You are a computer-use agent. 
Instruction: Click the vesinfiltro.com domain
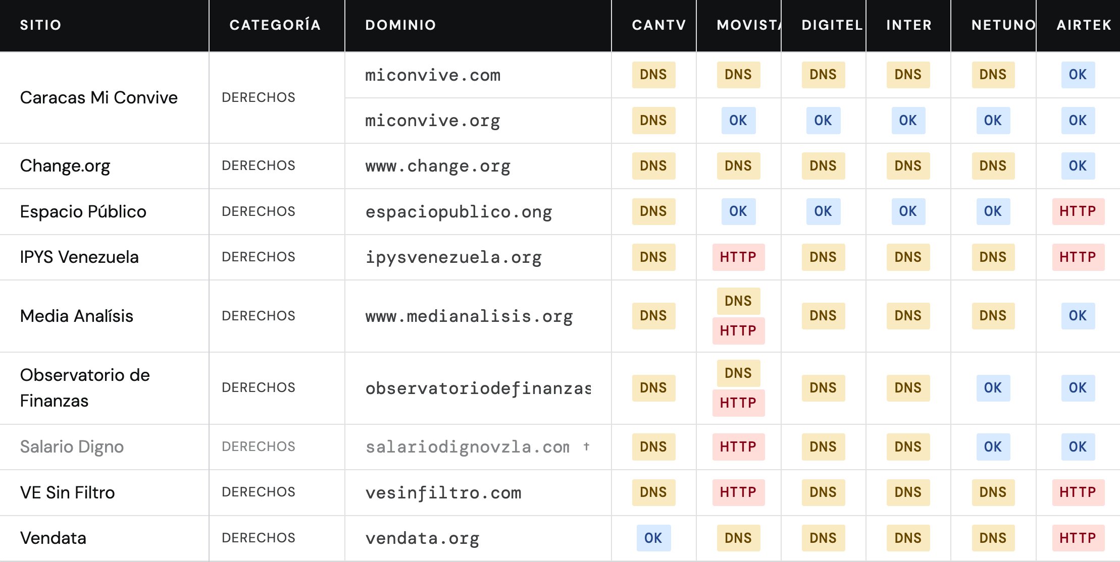click(x=443, y=493)
